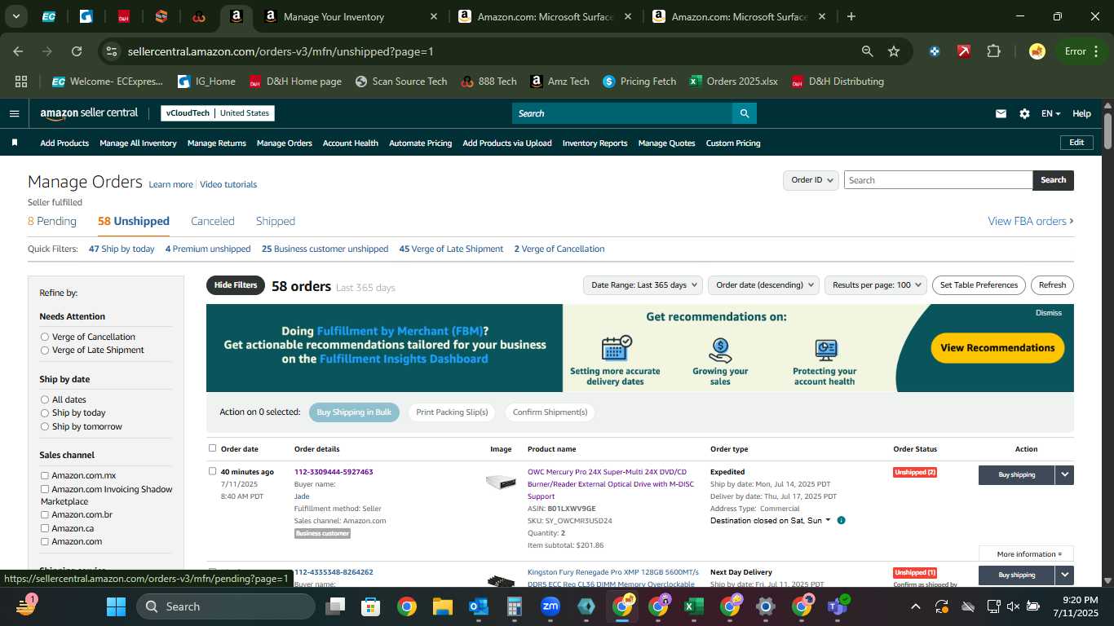Expand Buy shipping arrow for order 112-3309444-5927463
Image resolution: width=1114 pixels, height=626 pixels.
pos(1064,474)
